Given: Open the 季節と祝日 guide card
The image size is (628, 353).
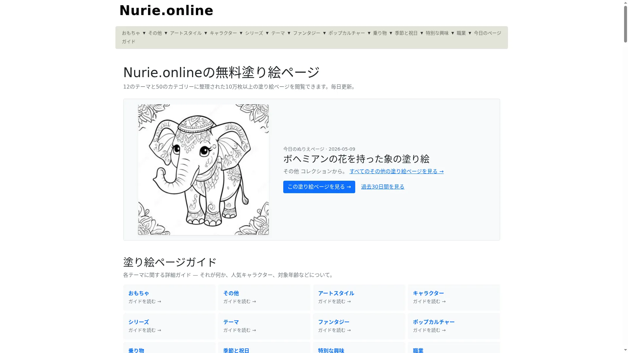Looking at the screenshot, I should tap(264, 347).
